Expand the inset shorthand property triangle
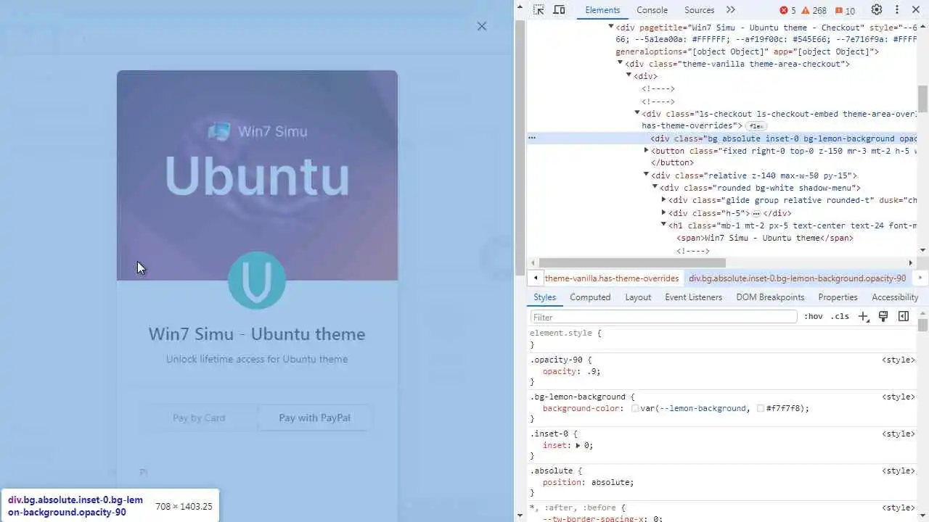The width and height of the screenshot is (929, 522). coord(578,445)
